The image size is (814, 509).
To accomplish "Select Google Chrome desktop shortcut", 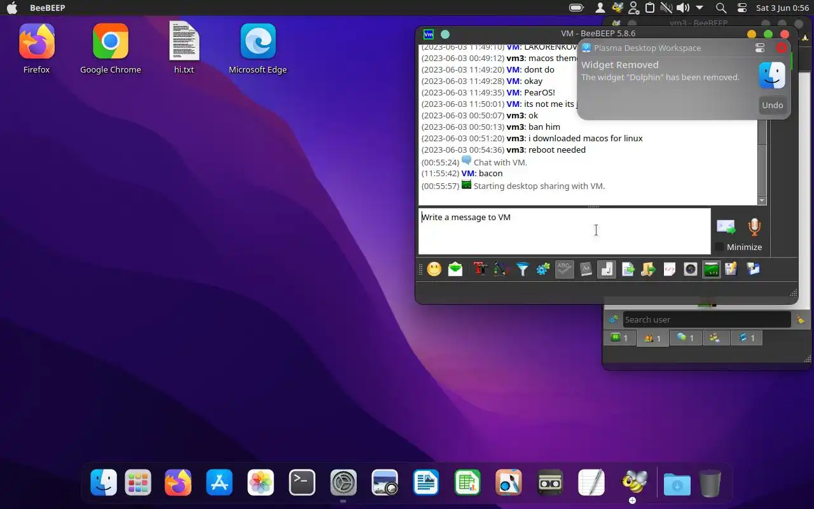I will (111, 49).
